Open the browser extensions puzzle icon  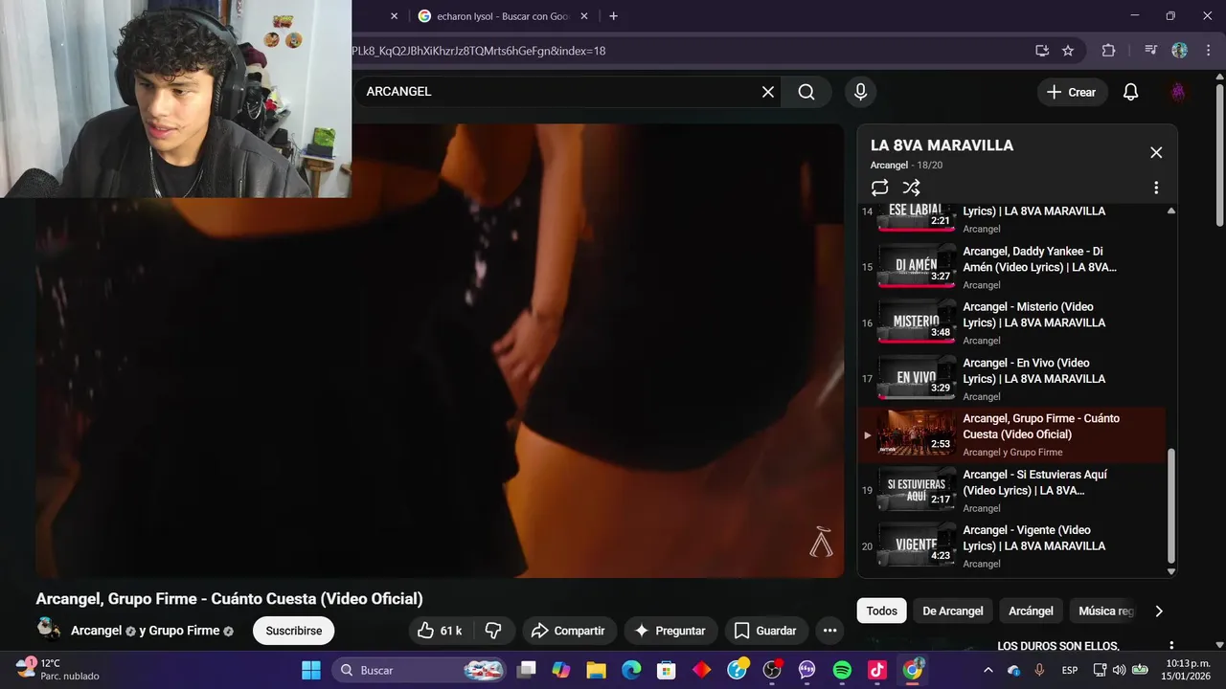pos(1108,51)
